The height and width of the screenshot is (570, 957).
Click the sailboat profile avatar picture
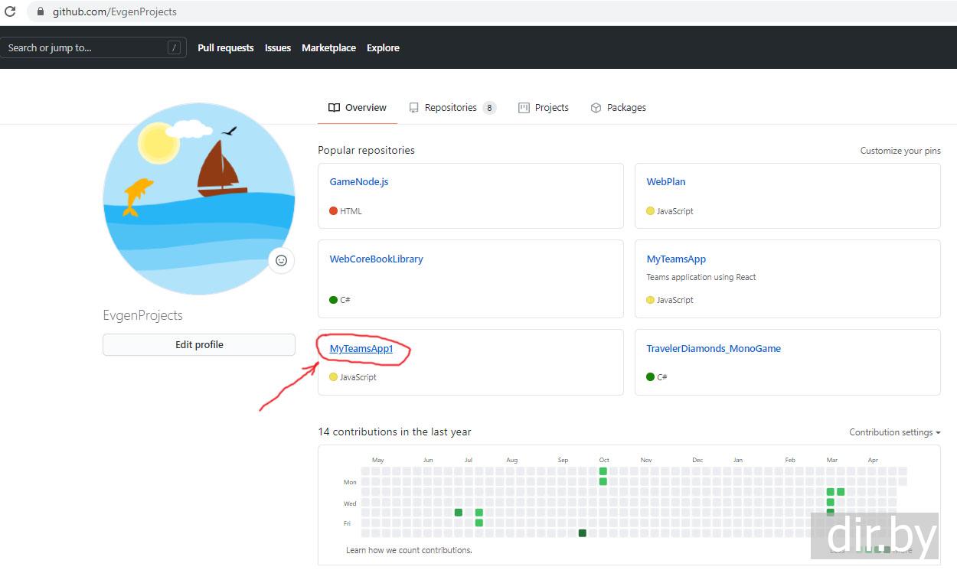point(199,199)
